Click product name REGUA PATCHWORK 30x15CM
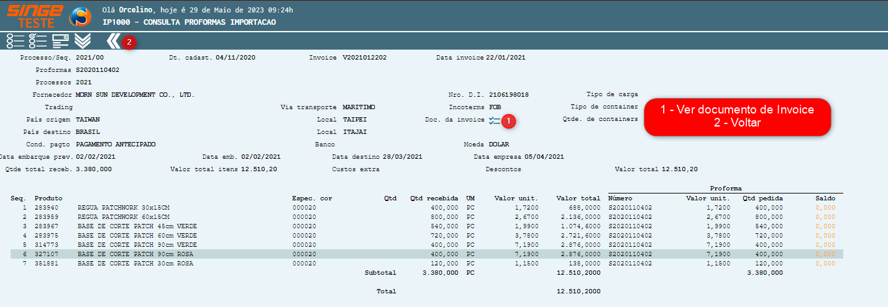Viewport: 888px width, 307px height. pos(123,207)
